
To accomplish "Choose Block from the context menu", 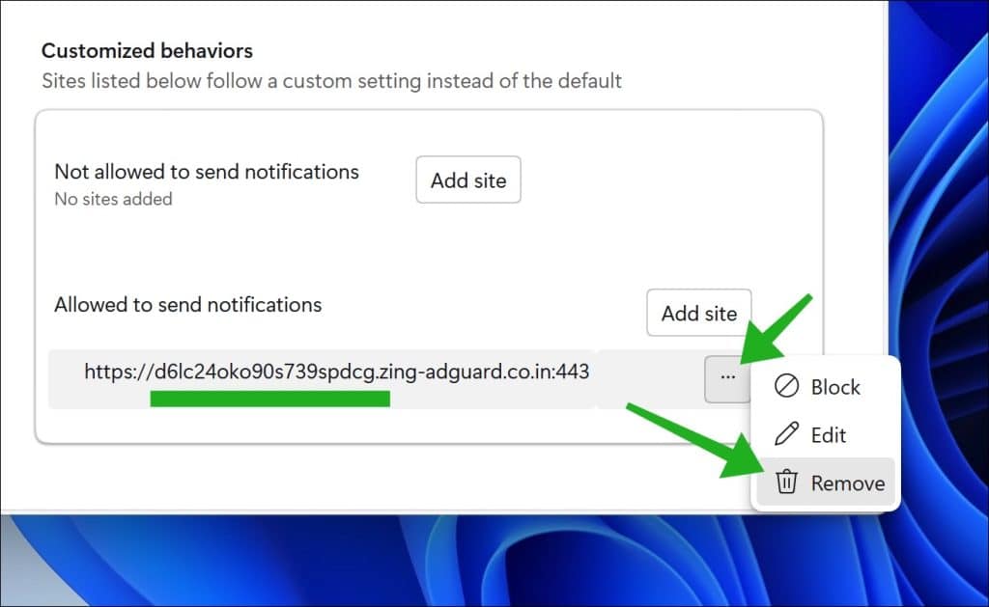I will coord(834,386).
